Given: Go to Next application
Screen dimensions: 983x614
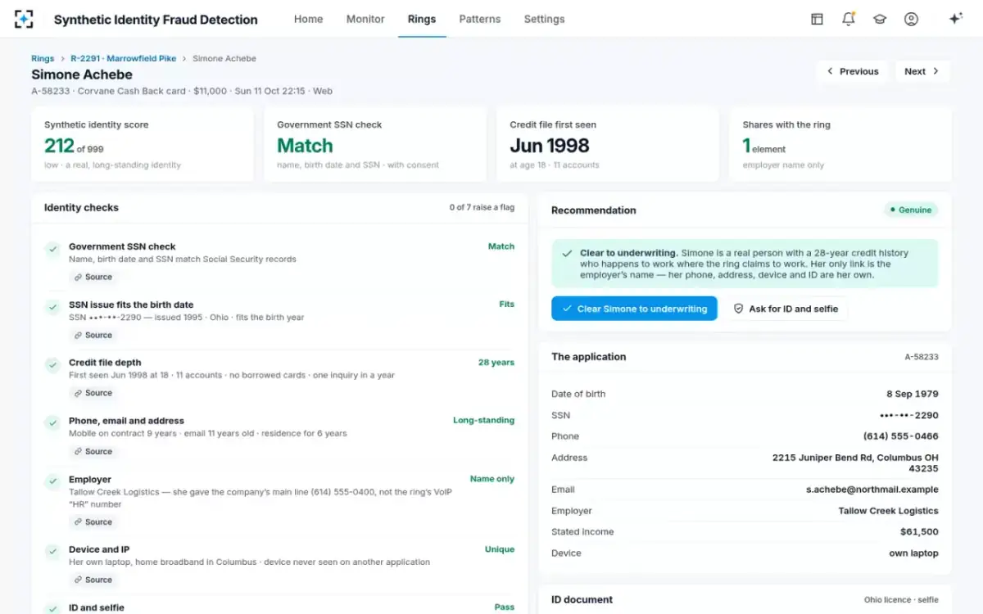Looking at the screenshot, I should tap(922, 71).
